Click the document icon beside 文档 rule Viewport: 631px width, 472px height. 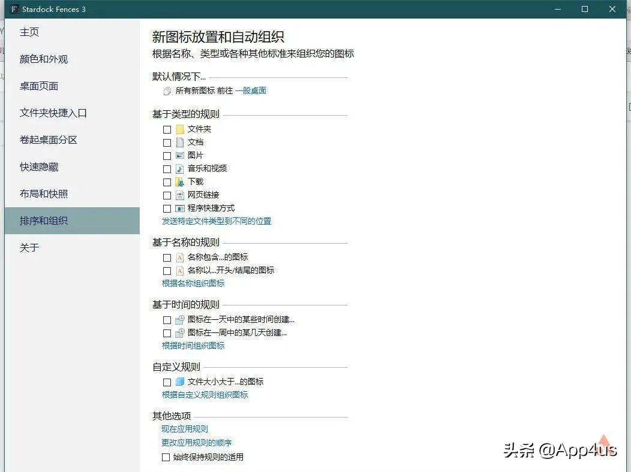[x=180, y=143]
